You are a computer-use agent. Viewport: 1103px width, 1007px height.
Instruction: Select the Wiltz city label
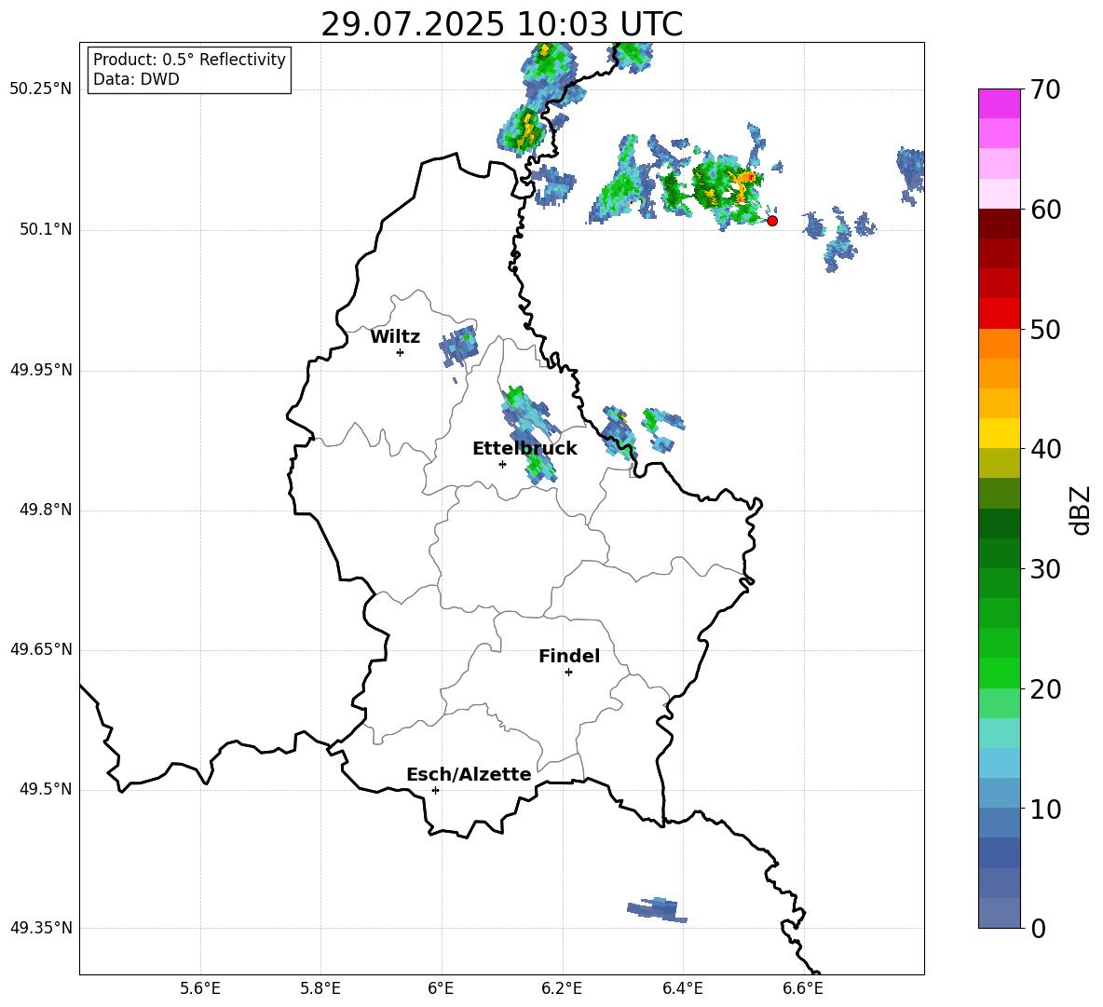pos(395,337)
